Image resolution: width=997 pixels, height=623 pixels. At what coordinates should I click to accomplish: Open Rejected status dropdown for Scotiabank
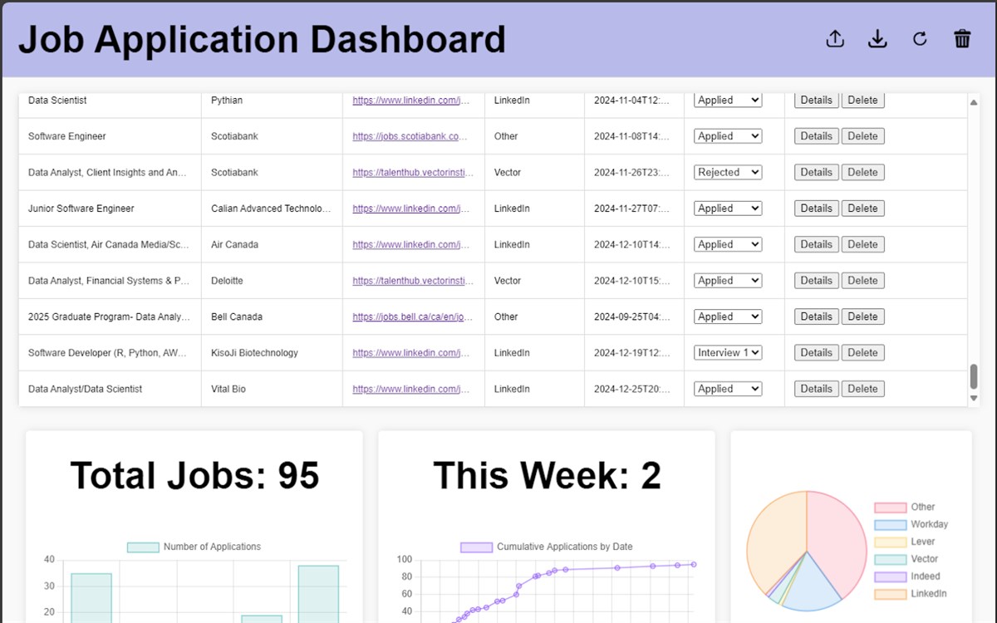pos(728,172)
